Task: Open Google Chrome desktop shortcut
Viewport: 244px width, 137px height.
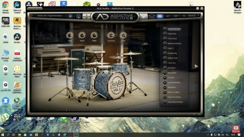Action: [x=6, y=7]
